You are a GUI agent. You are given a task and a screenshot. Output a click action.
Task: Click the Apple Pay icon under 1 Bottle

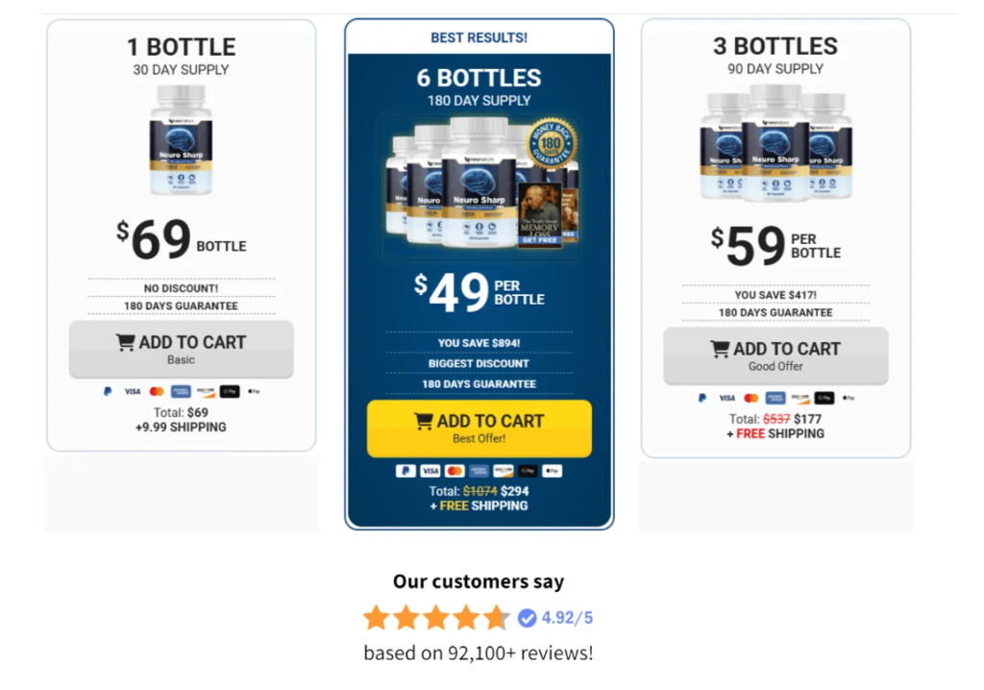coord(255,392)
